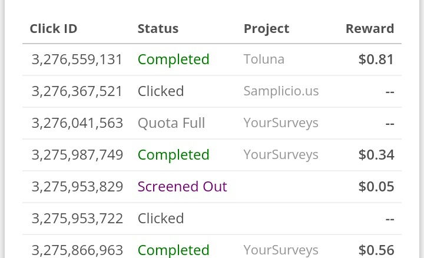Click the $0.05 reward amount
This screenshot has width=424, height=258.
pyautogui.click(x=376, y=187)
